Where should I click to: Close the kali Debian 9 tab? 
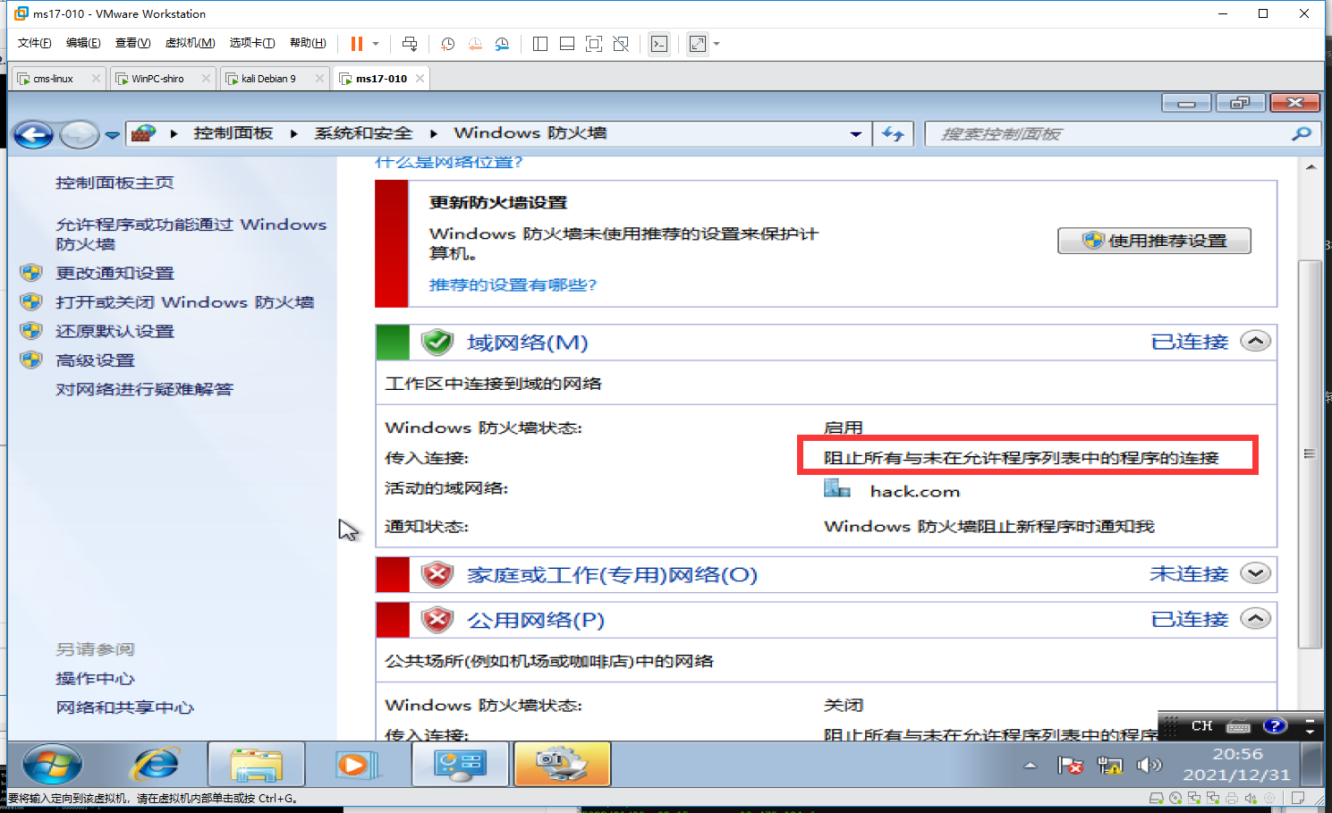[x=319, y=79]
